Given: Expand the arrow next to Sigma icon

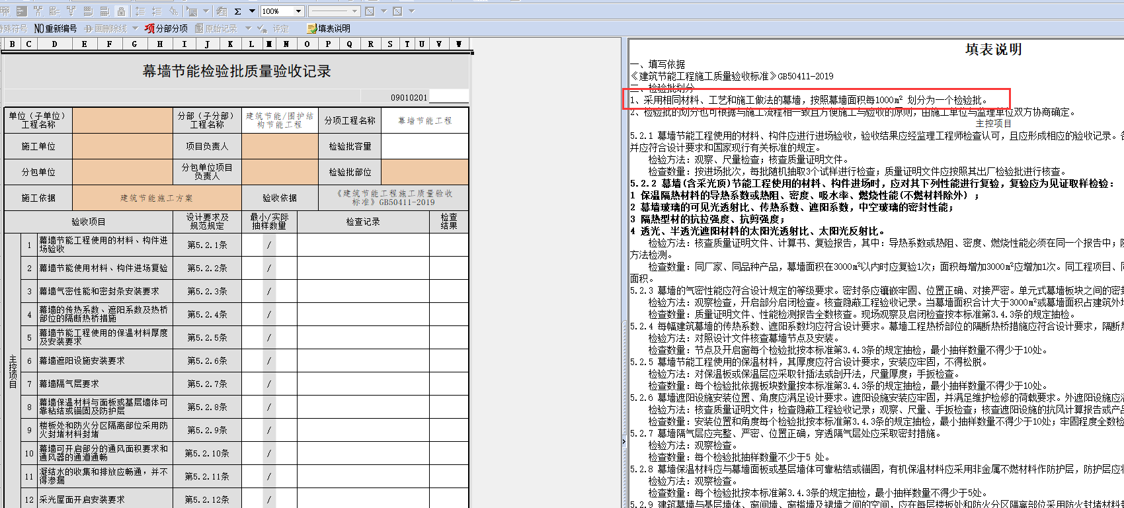Looking at the screenshot, I should pos(252,11).
